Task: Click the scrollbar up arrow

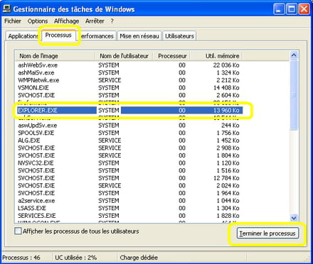Action: (294, 55)
